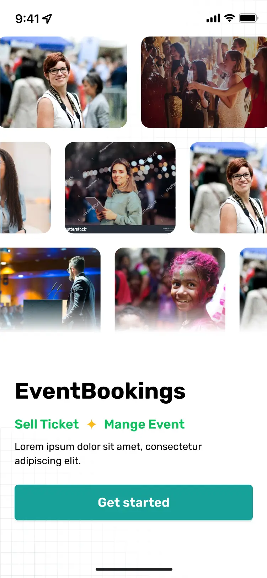
Task: Click the location arrow icon beside the time
Action: pyautogui.click(x=47, y=18)
